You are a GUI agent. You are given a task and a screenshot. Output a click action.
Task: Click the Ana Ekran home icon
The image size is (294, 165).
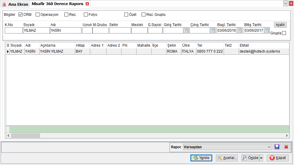4,4
